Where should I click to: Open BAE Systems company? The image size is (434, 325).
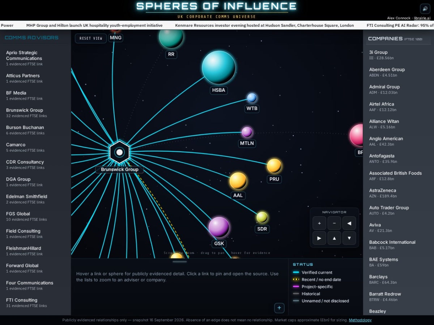399,262
